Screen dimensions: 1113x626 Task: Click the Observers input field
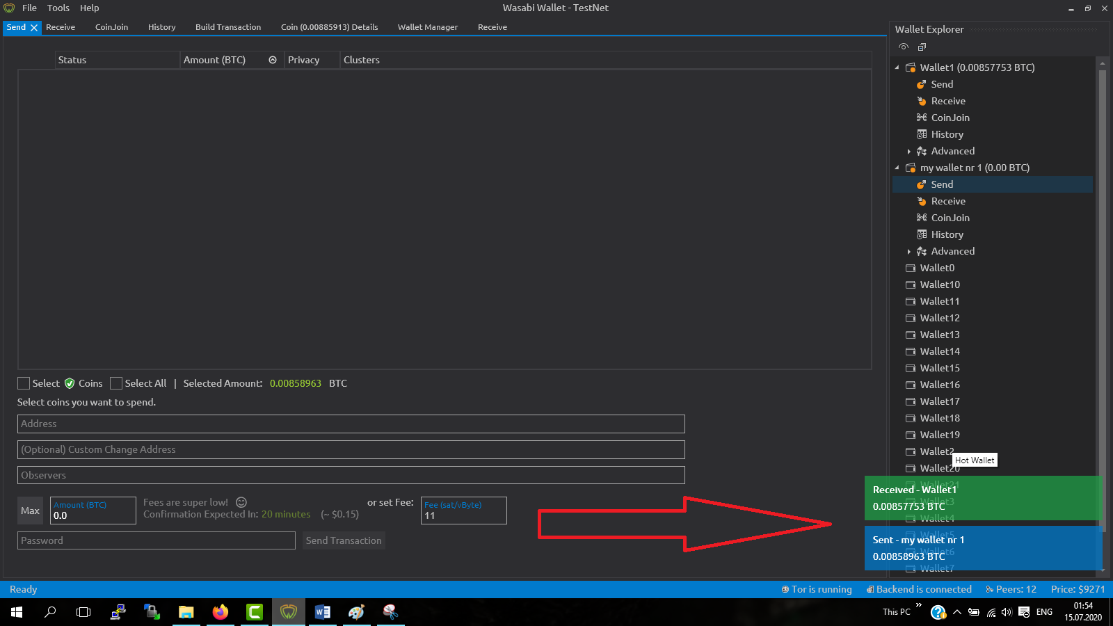(x=351, y=475)
